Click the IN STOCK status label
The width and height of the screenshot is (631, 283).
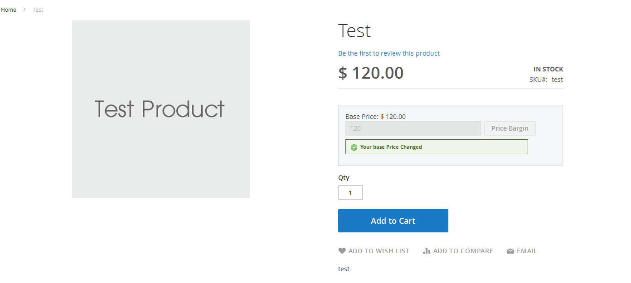[548, 69]
